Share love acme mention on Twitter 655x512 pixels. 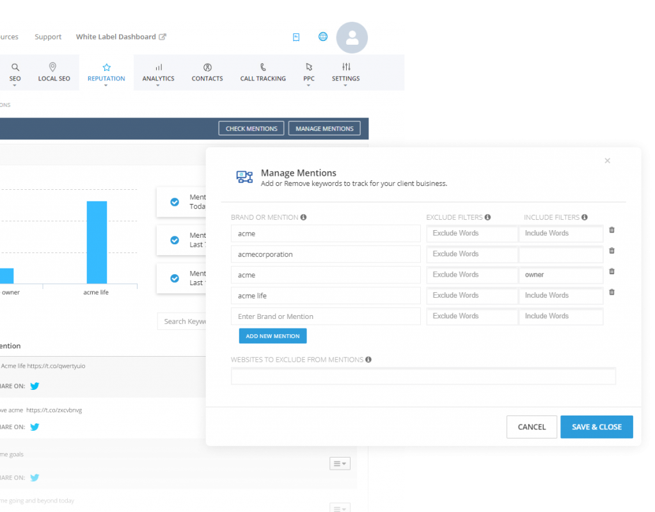35,427
